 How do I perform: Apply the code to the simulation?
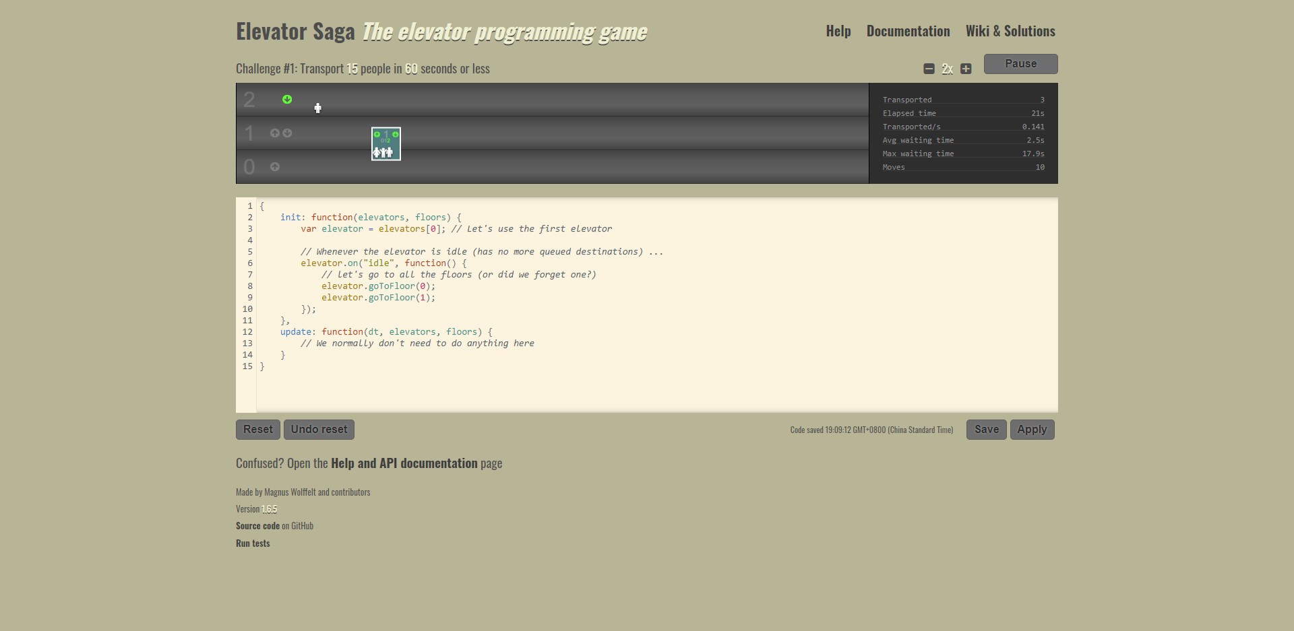[x=1032, y=430]
